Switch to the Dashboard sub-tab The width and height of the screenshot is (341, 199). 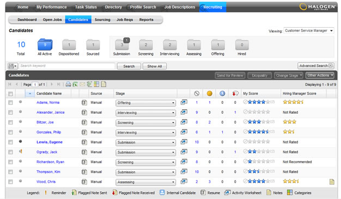pyautogui.click(x=27, y=20)
